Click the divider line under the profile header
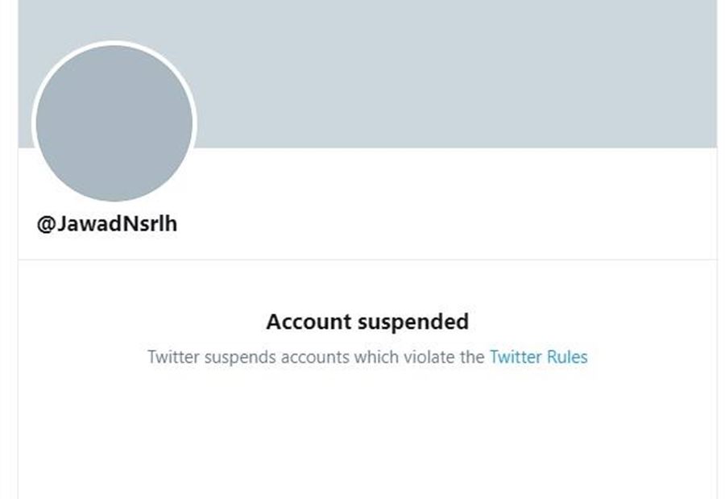 pyautogui.click(x=367, y=260)
